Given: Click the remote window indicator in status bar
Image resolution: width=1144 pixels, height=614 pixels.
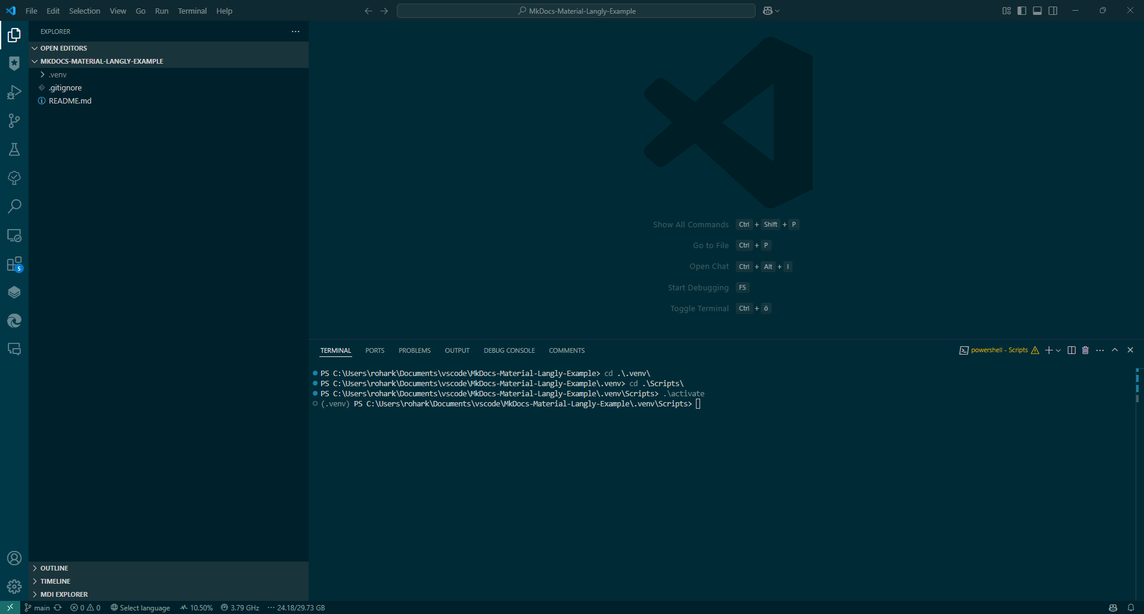Looking at the screenshot, I should tap(10, 607).
